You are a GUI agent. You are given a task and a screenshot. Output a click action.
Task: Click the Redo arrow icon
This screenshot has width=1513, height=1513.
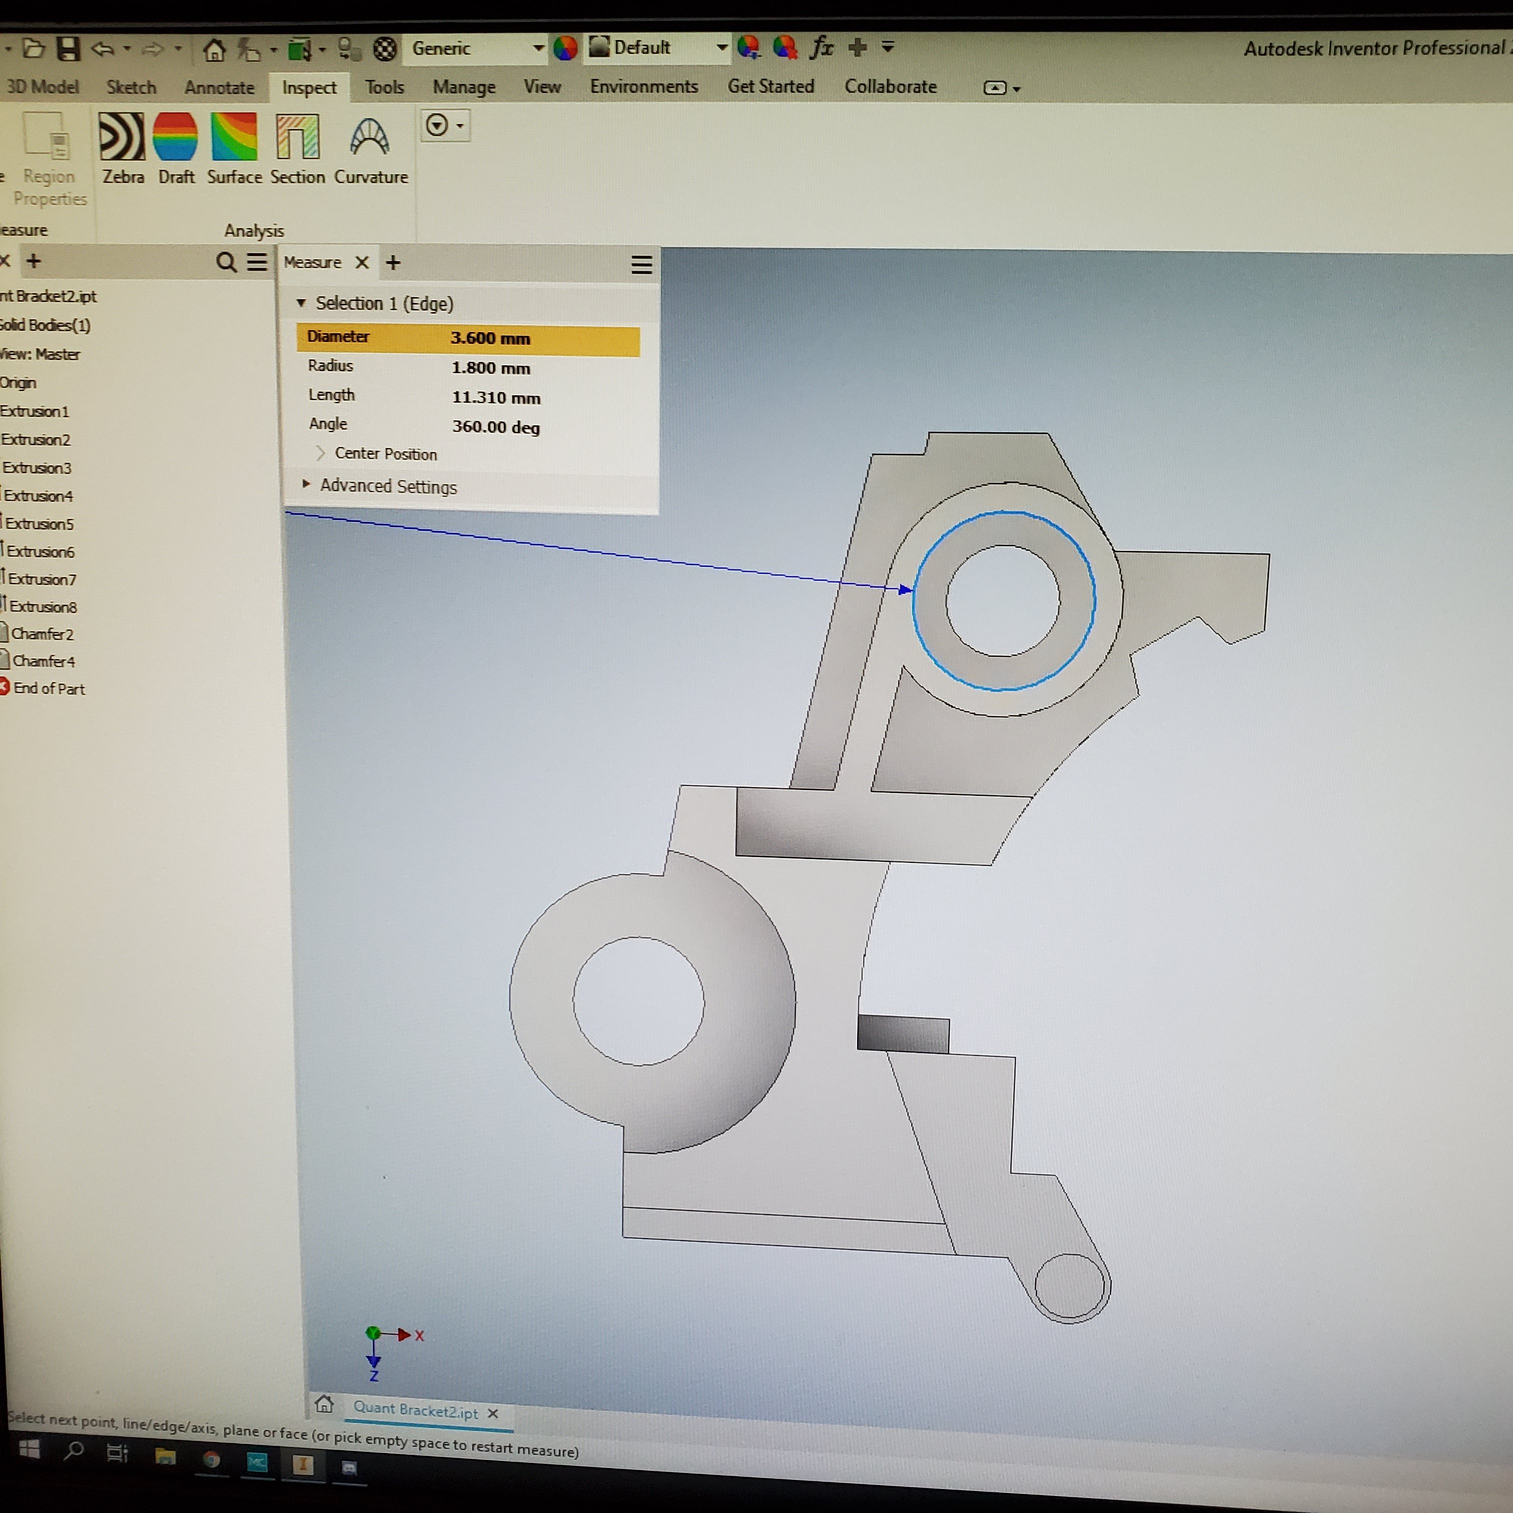[x=154, y=50]
